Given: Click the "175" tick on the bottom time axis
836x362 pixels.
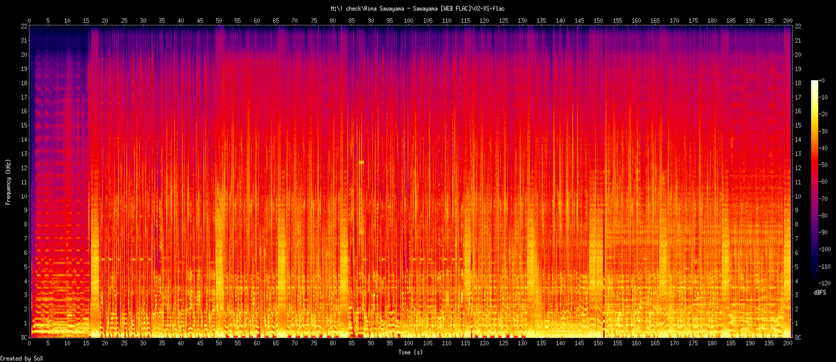Looking at the screenshot, I should click(x=694, y=343).
